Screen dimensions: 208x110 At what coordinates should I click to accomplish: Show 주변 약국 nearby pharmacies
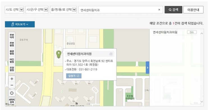tap(12, 36)
